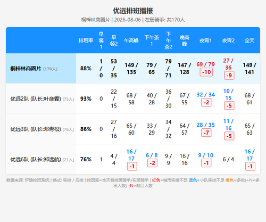
Task: Select the 夜宵1 column header
Action: pos(205,40)
